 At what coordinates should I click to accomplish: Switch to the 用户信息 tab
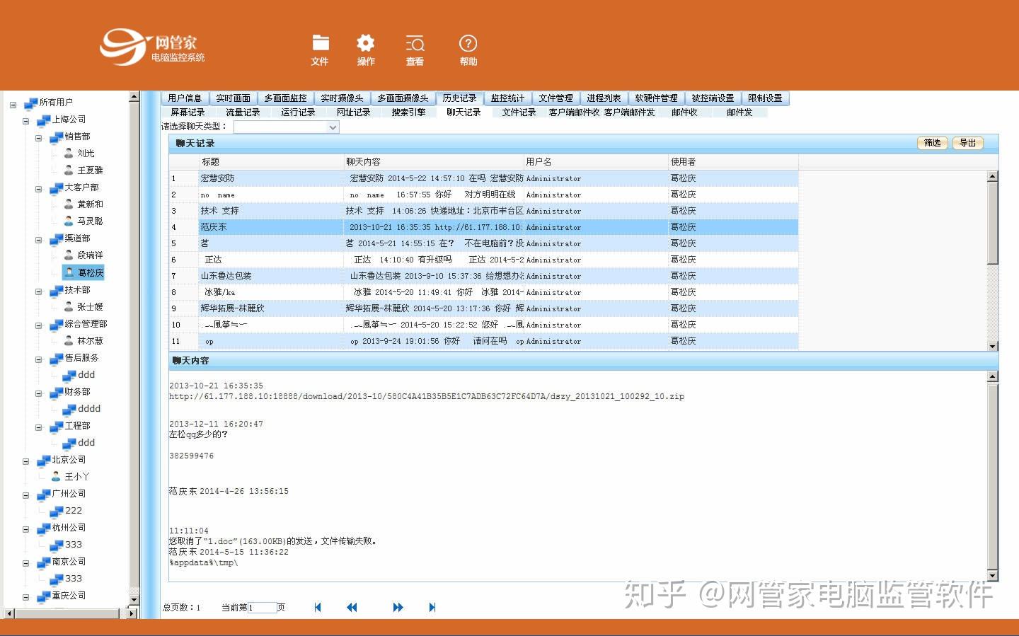pyautogui.click(x=185, y=98)
